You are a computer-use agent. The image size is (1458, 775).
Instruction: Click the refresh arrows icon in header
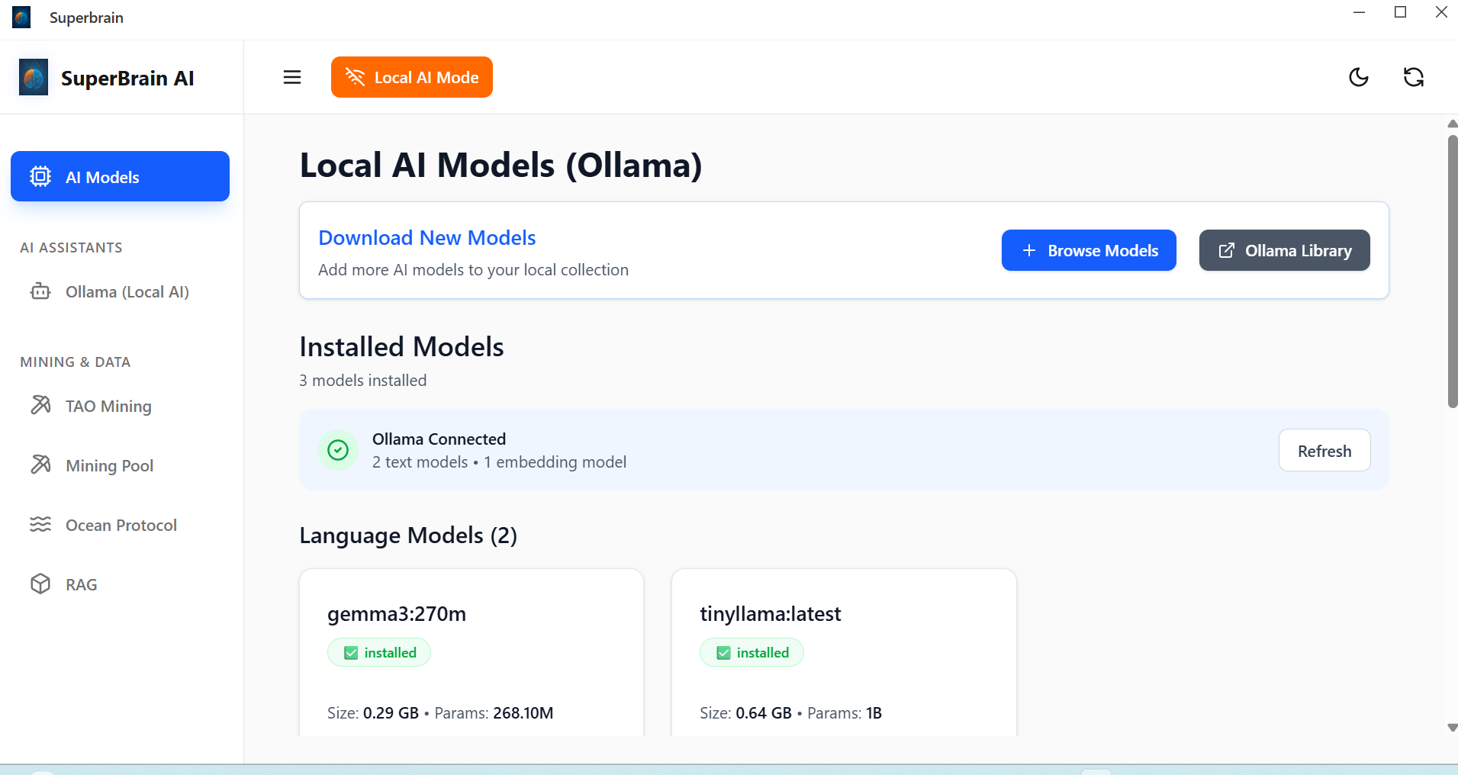tap(1414, 77)
